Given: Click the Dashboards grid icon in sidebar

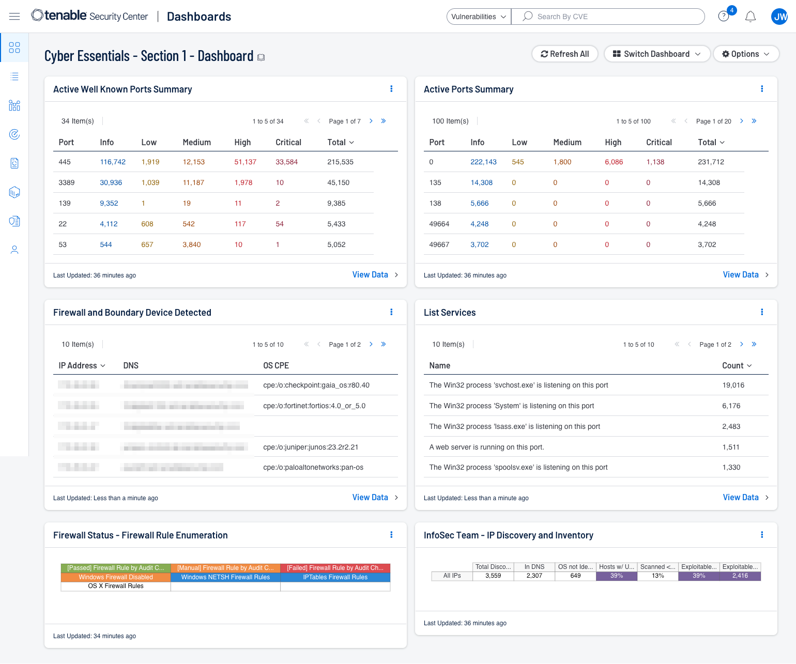Looking at the screenshot, I should point(14,48).
